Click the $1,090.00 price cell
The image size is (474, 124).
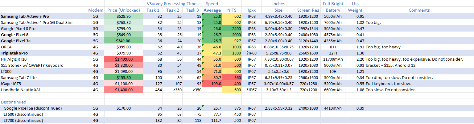click(124, 71)
